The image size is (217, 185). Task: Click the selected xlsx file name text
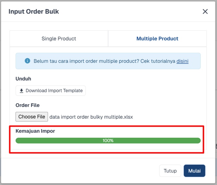(91, 117)
